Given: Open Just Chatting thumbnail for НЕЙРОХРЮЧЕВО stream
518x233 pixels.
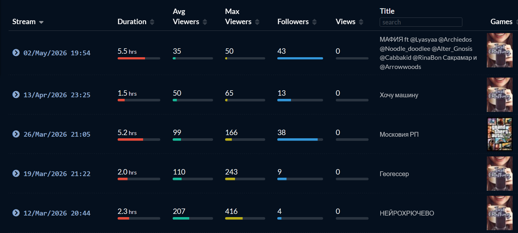Looking at the screenshot, I should pos(500,213).
